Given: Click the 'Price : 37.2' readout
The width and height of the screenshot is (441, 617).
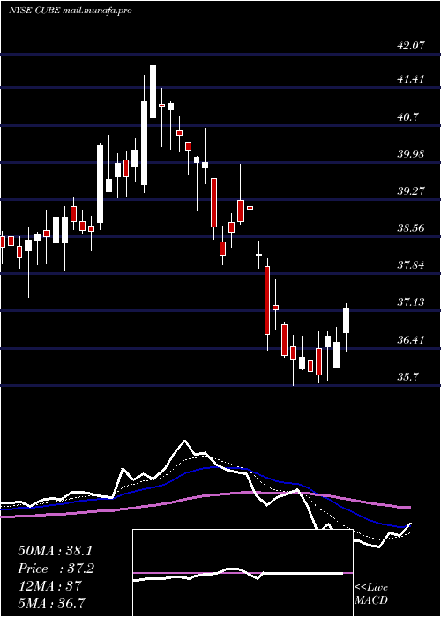Looking at the screenshot, I should pos(56,569).
